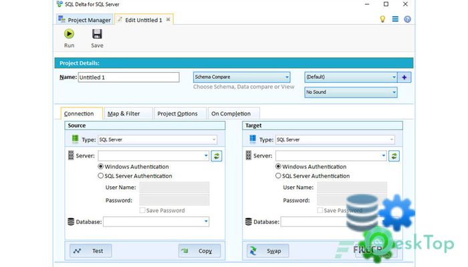
Task: Refresh the Target server list
Action: click(x=394, y=156)
